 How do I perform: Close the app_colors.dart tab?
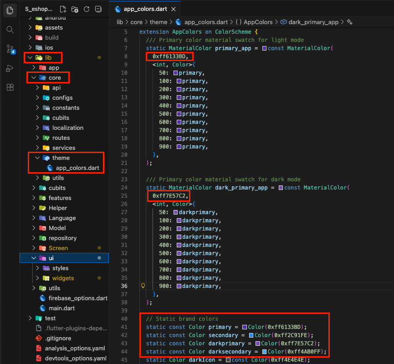(x=173, y=9)
